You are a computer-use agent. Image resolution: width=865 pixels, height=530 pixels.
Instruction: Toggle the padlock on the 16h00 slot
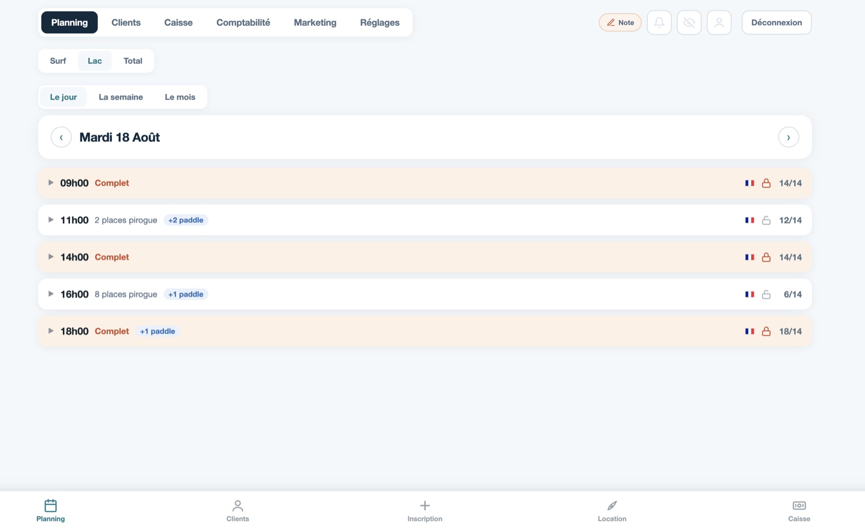pos(766,294)
